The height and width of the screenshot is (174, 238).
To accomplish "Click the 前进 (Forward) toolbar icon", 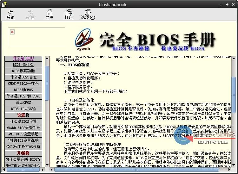I will click(30, 15).
